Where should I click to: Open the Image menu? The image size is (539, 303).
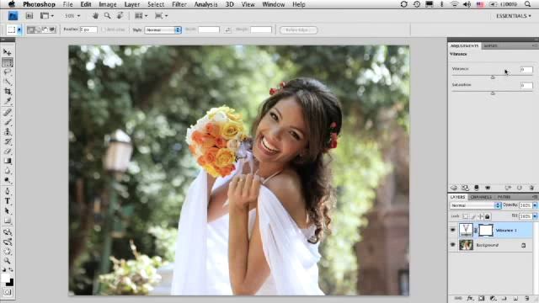click(x=108, y=4)
